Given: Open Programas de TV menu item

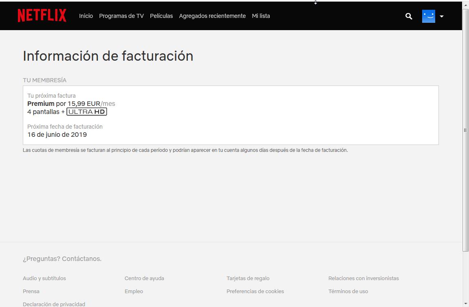Looking at the screenshot, I should tap(121, 16).
